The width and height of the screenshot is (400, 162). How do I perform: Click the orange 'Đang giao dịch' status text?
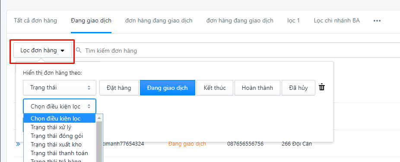tap(187, 144)
